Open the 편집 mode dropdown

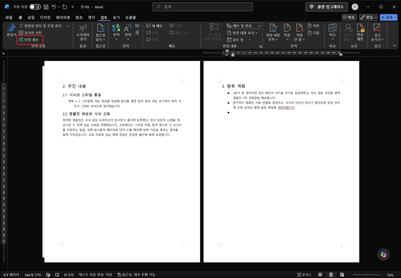(x=368, y=17)
